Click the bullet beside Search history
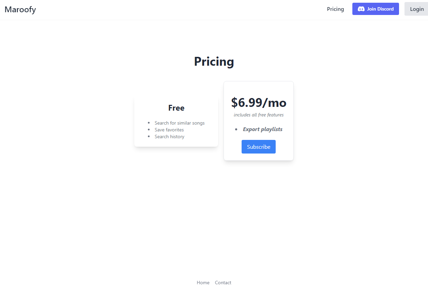Image resolution: width=428 pixels, height=289 pixels. click(x=149, y=137)
